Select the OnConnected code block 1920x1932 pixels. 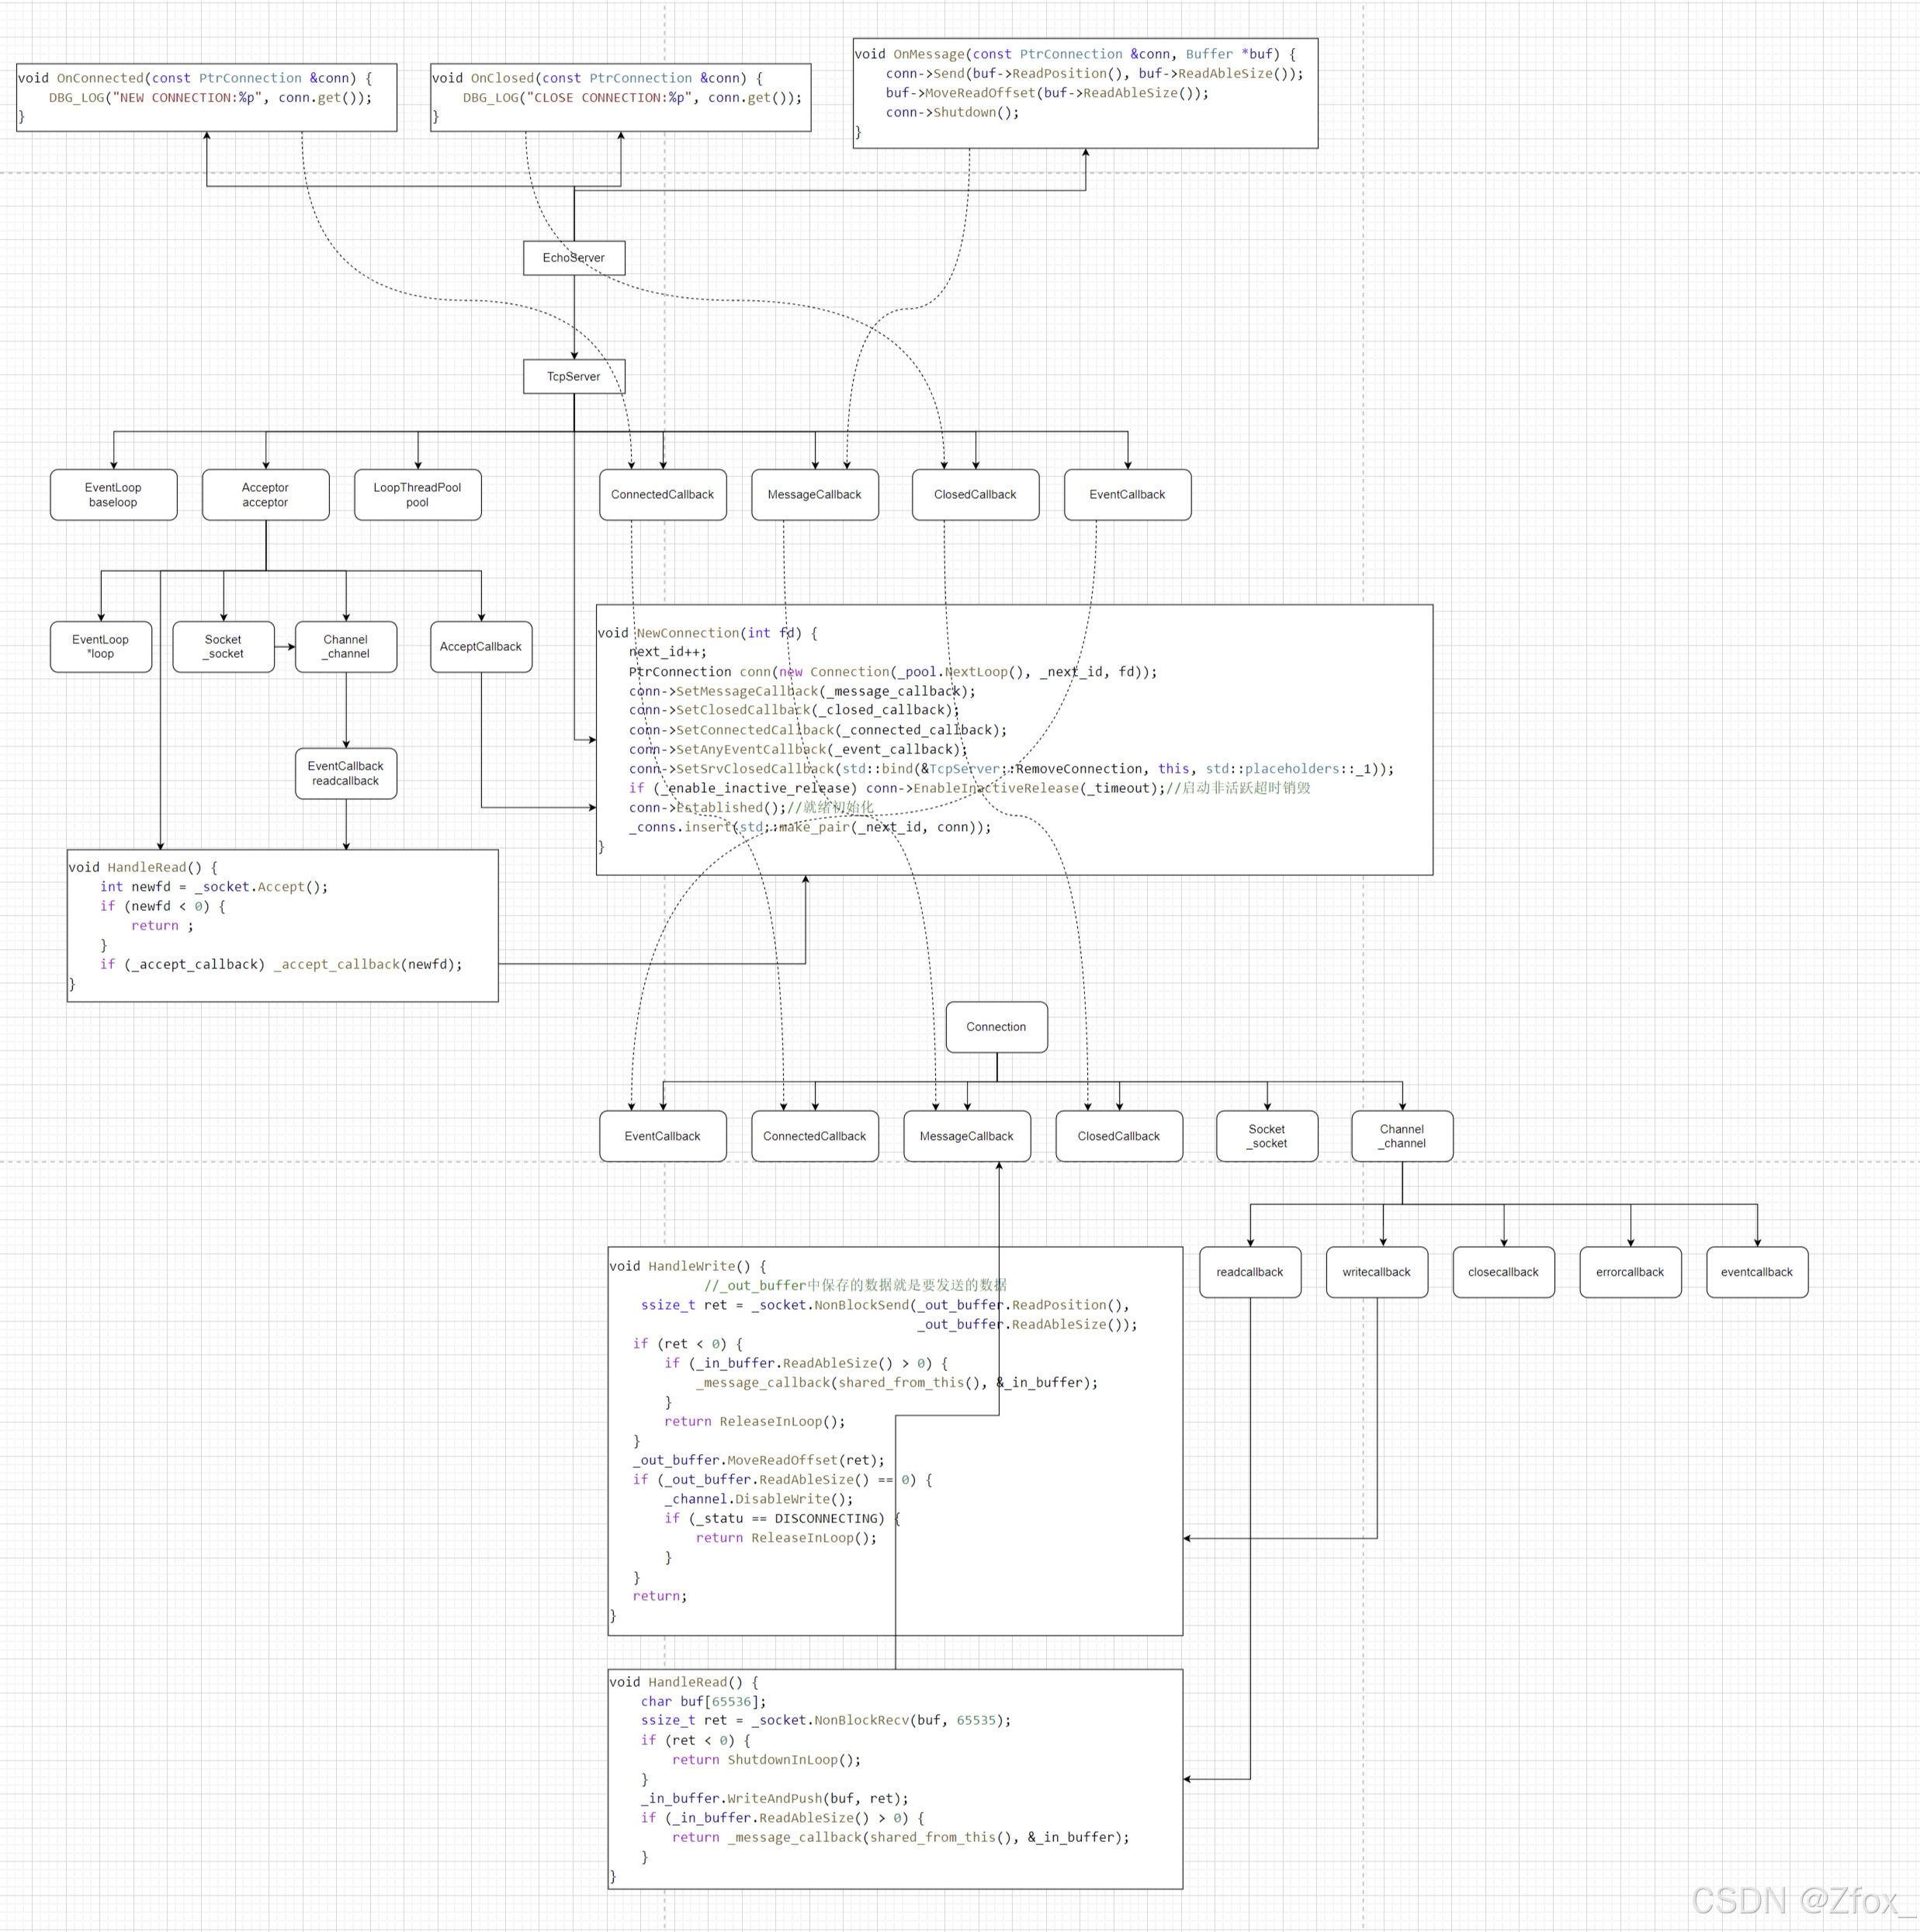click(206, 97)
